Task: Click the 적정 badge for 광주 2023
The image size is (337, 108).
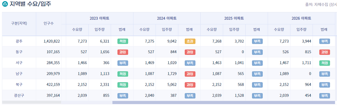Action: coord(123,41)
